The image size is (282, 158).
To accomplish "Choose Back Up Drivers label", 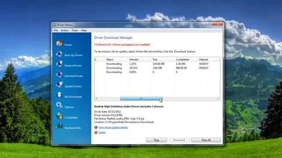I will pos(74,55).
